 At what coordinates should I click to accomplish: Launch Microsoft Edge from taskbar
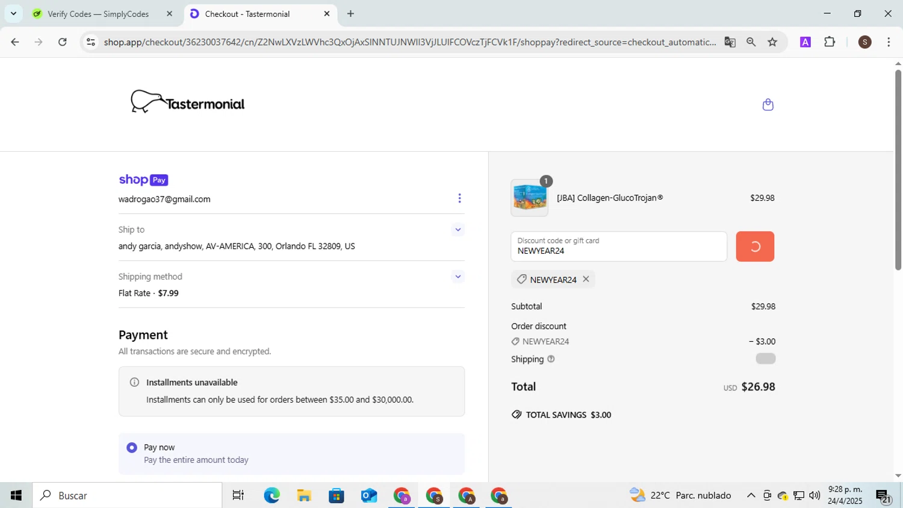pyautogui.click(x=272, y=495)
